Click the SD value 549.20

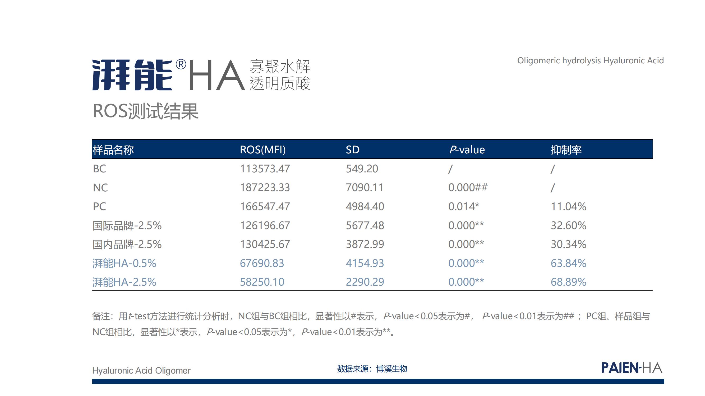(x=362, y=169)
